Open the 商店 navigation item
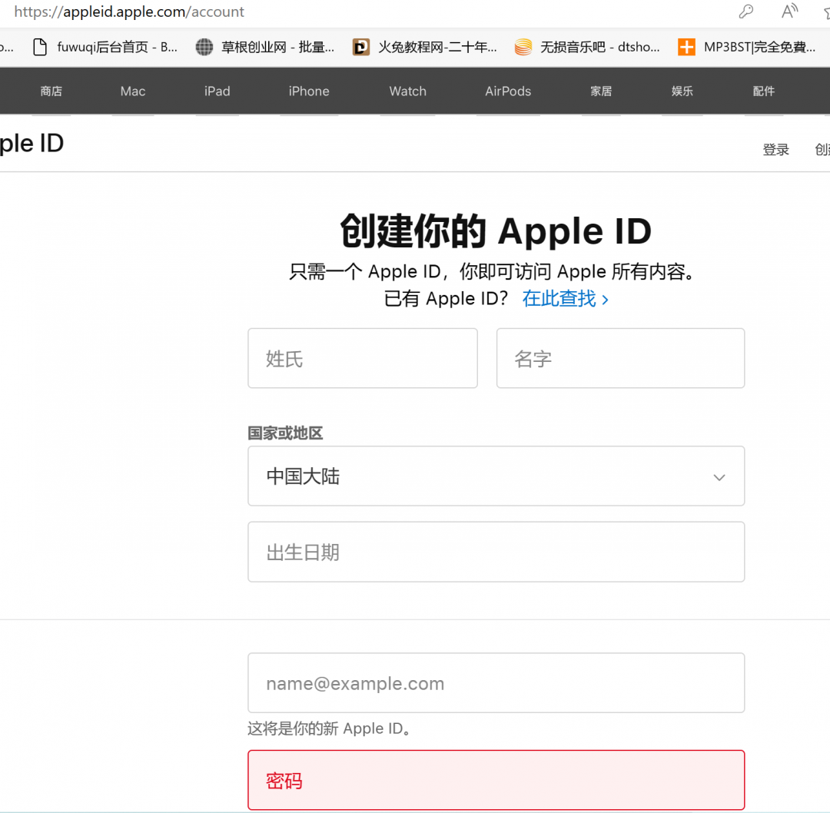Image resolution: width=830 pixels, height=813 pixels. (x=51, y=91)
